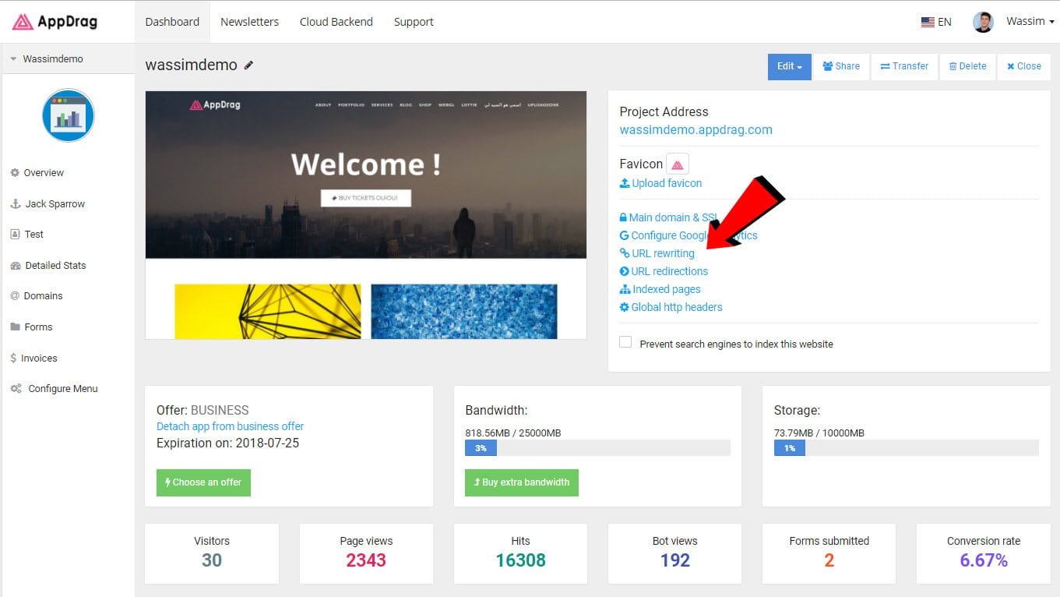
Task: Click "818.56MB / 25000MB" bandwidth value
Action: [513, 433]
